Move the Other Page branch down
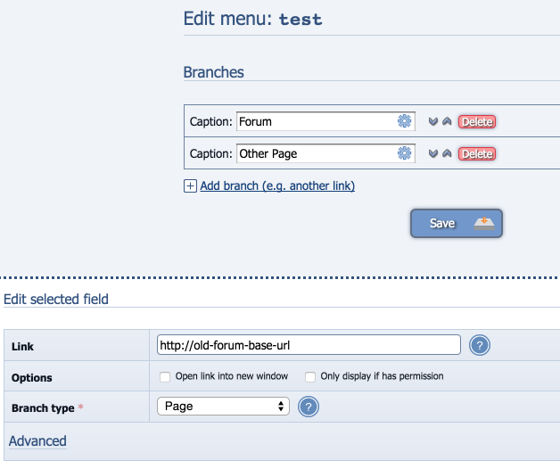 (x=433, y=153)
